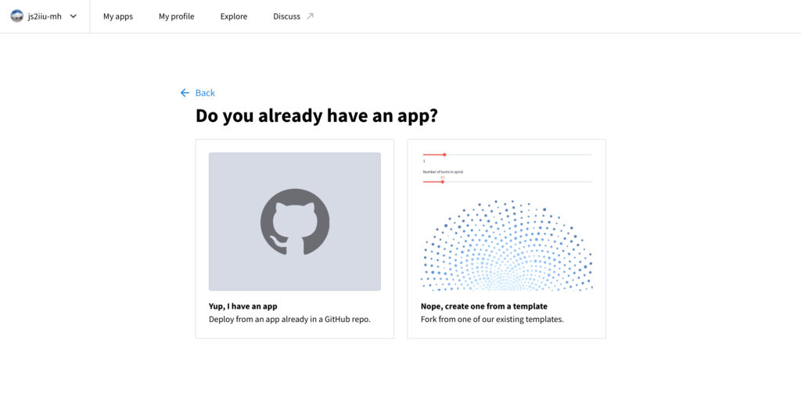801x418 pixels.
Task: Click the "Do you already have an app?" heading
Action: [x=316, y=116]
